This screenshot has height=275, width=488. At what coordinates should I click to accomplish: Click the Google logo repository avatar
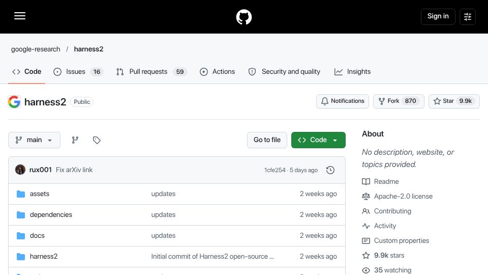click(x=14, y=102)
